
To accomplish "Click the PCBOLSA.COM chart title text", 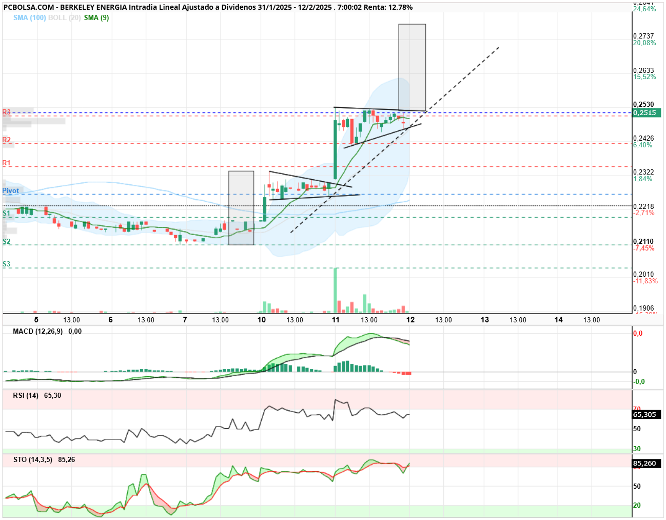I will coord(208,7).
